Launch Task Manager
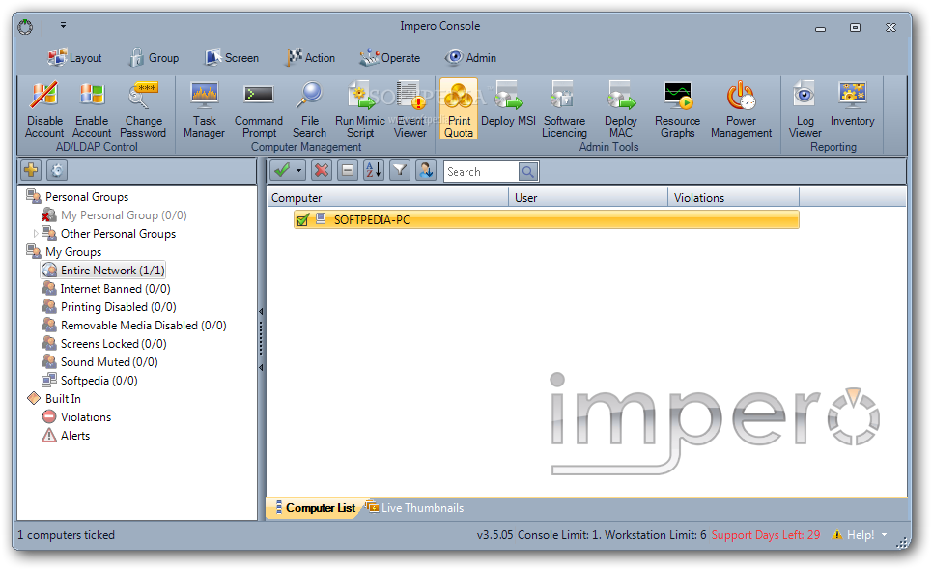 coord(204,110)
